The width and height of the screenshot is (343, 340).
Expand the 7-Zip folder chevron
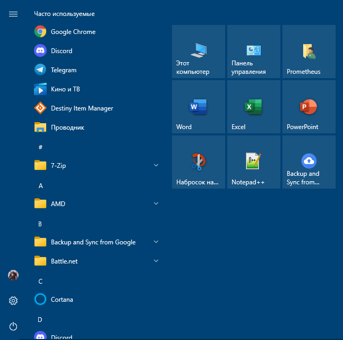click(156, 165)
